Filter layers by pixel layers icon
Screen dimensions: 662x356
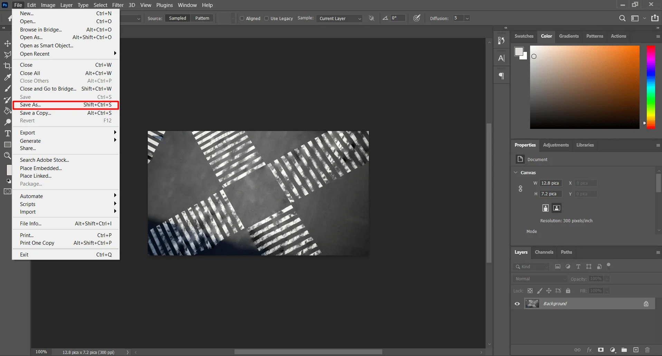(558, 266)
